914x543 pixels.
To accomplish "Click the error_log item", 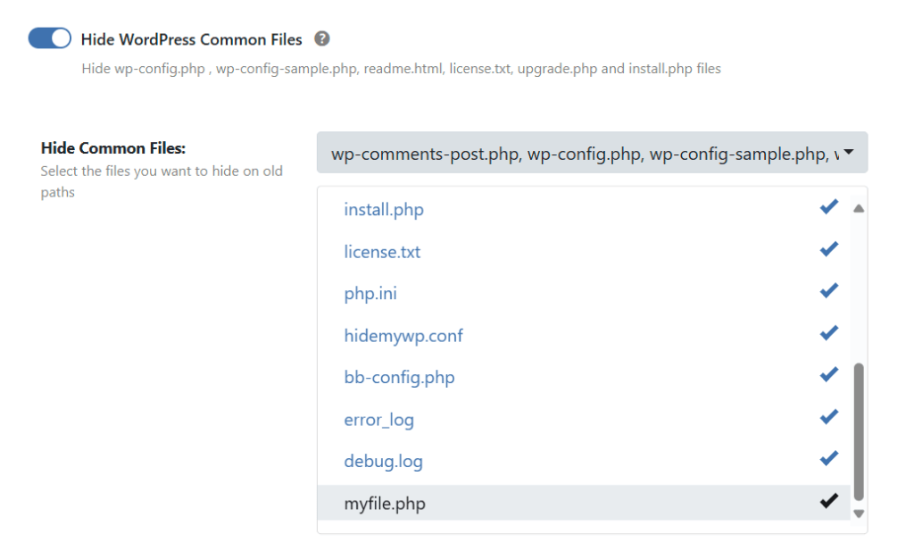I will pos(379,420).
